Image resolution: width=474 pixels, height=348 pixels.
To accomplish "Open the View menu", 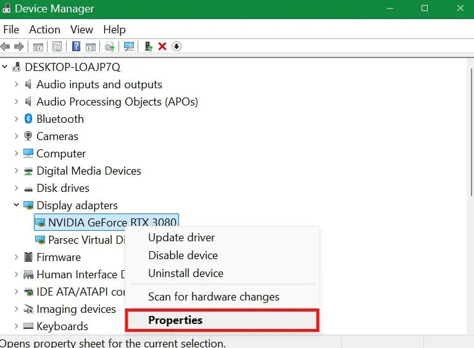I will click(x=81, y=29).
